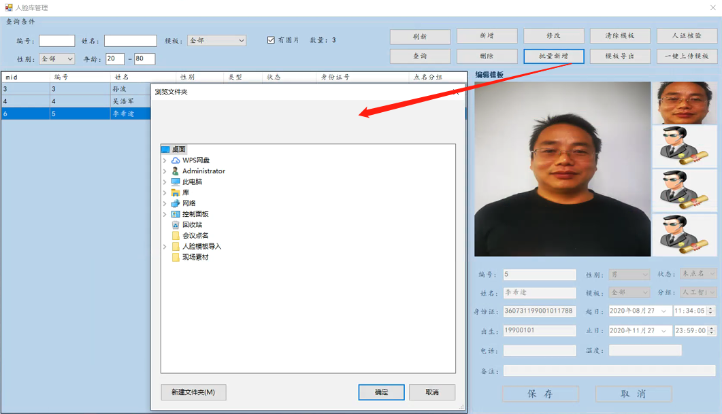Image resolution: width=722 pixels, height=414 pixels.
Task: Toggle the 有图片 checkbox
Action: [271, 40]
